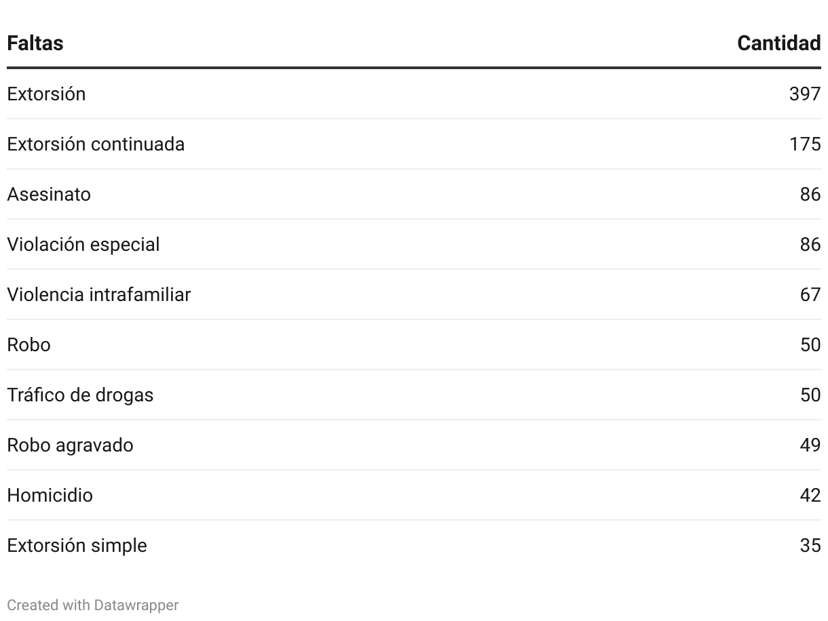Select the Homicidio row label
828x621 pixels.
[50, 495]
